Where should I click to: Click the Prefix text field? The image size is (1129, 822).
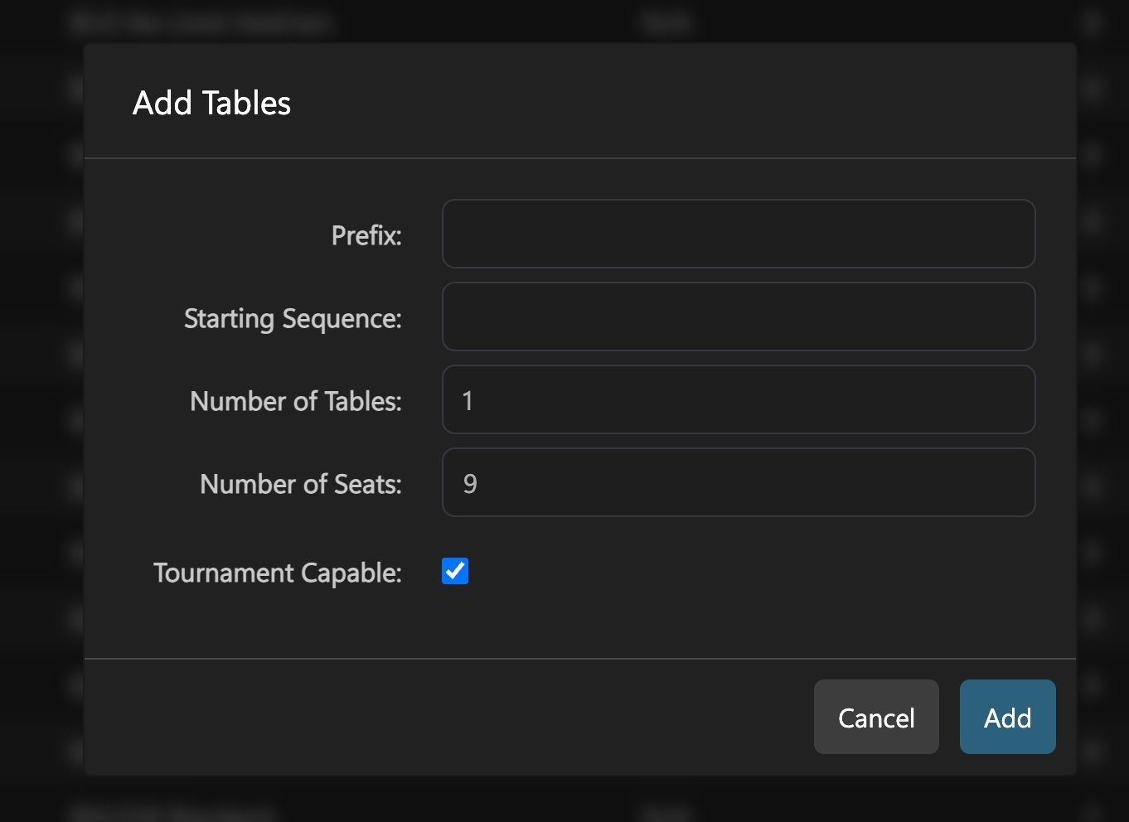point(738,234)
